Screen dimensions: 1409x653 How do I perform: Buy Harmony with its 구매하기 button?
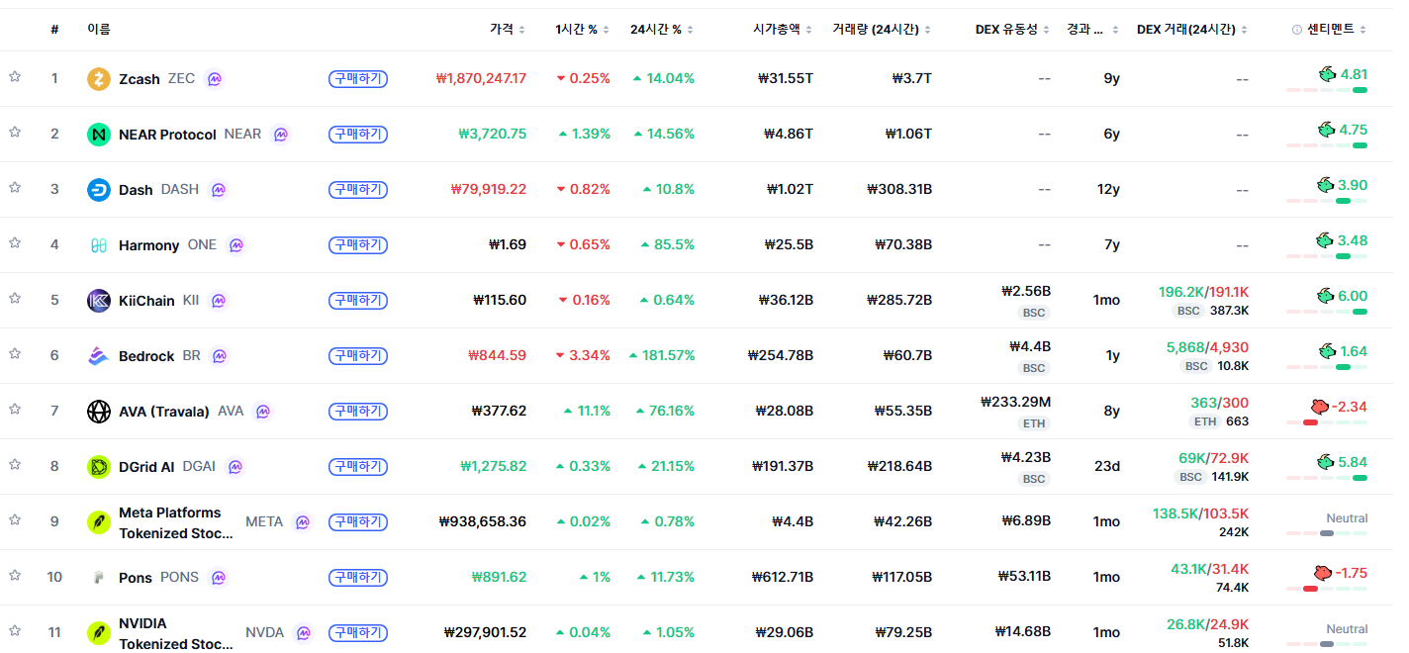pos(358,244)
